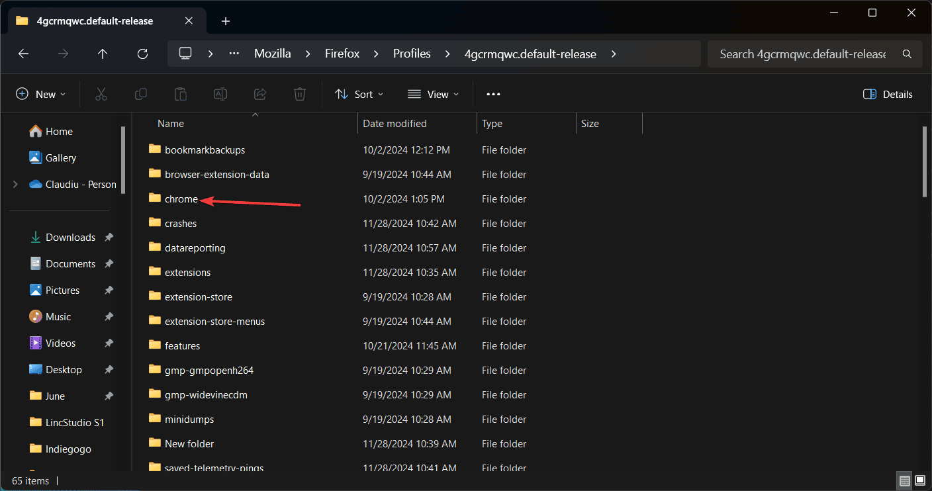This screenshot has height=491, width=932.
Task: Open the Sort dropdown
Action: coord(359,95)
